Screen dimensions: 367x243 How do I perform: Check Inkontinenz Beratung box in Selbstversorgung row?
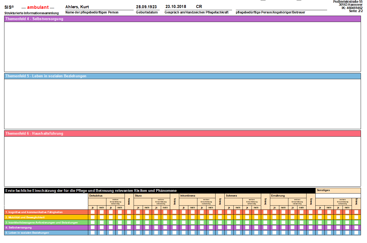click(x=220, y=228)
